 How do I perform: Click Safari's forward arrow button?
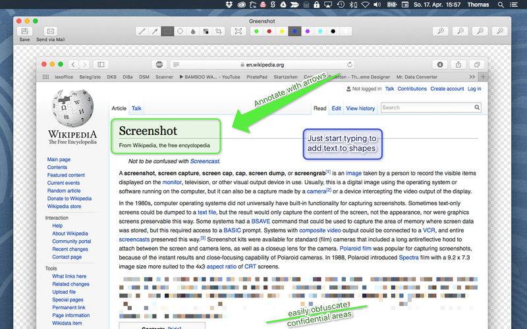(85, 64)
